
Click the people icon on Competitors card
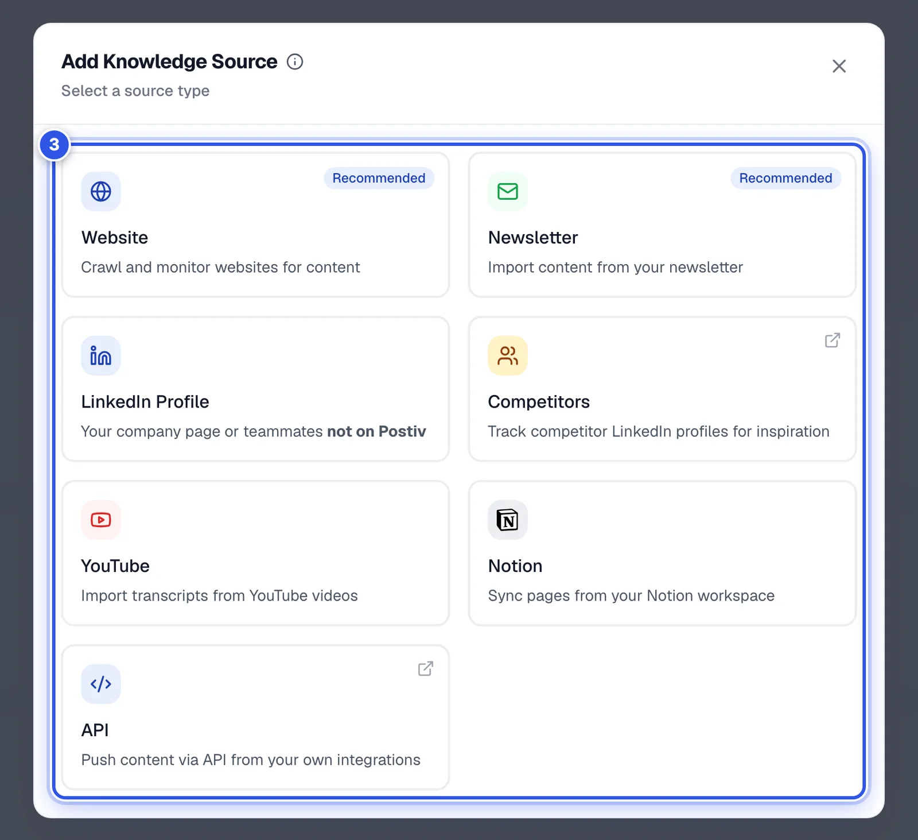click(x=508, y=356)
